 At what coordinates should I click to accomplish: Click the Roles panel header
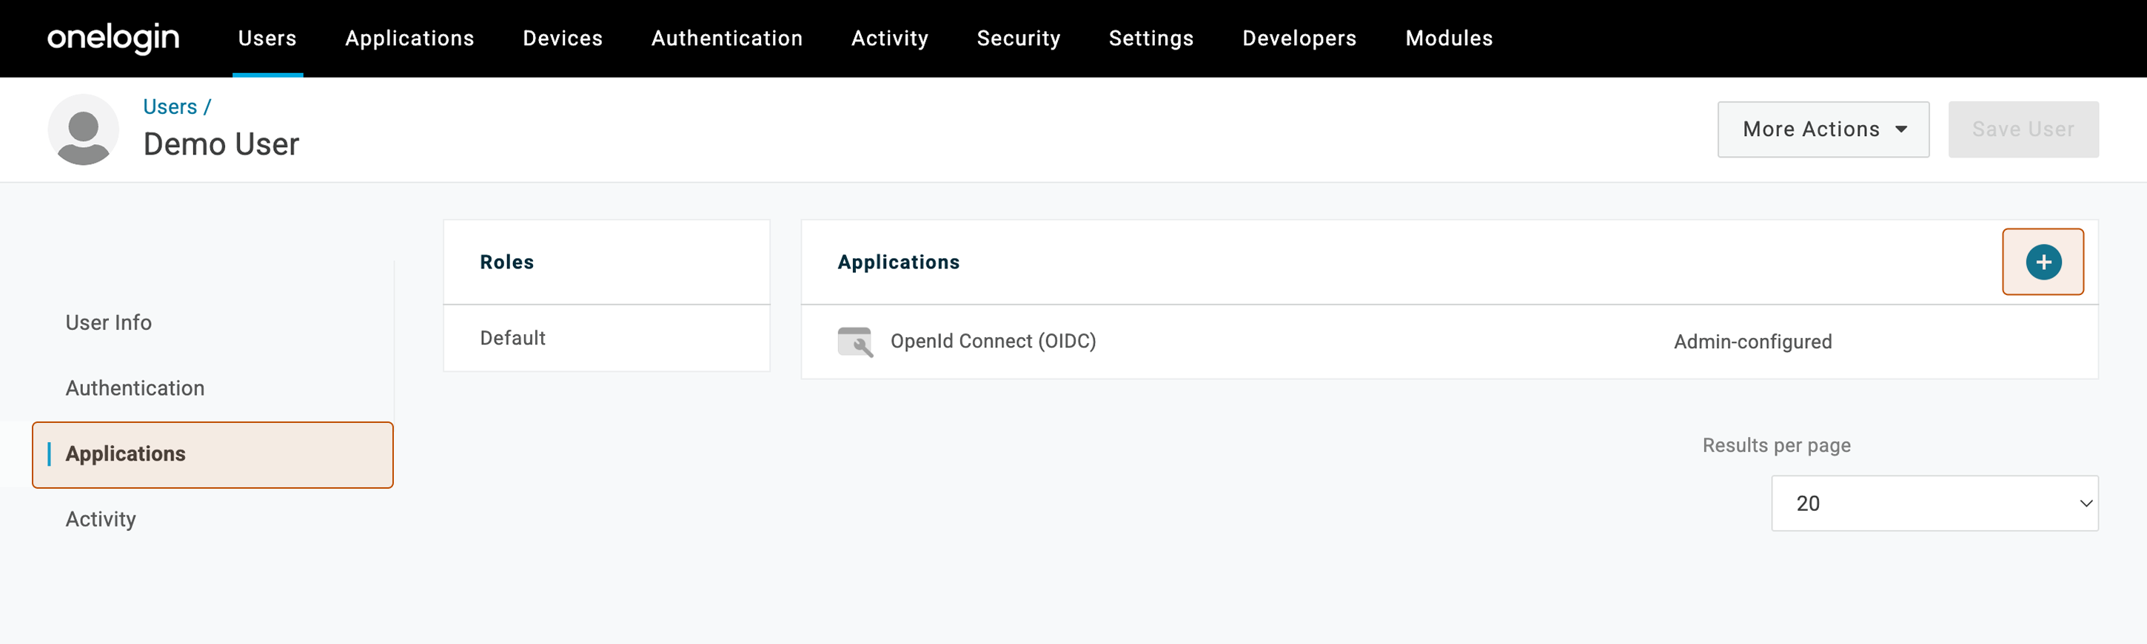click(606, 262)
